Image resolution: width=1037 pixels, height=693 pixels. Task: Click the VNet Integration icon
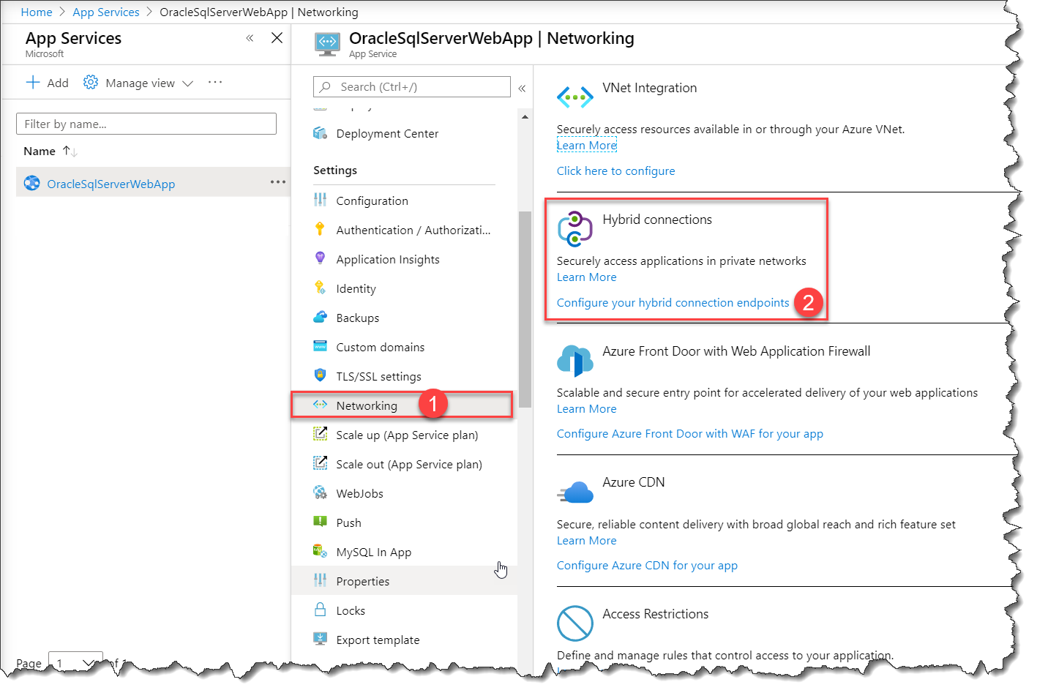574,97
